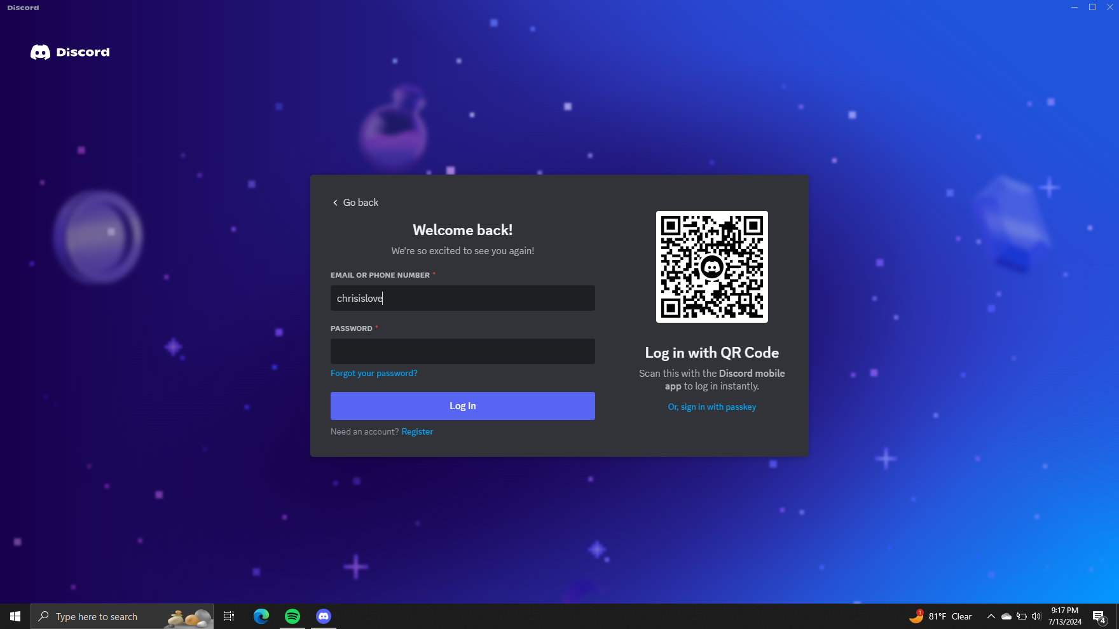Screen dimensions: 1119x629
Task: Open the 81°F Clear weather widget
Action: point(940,616)
